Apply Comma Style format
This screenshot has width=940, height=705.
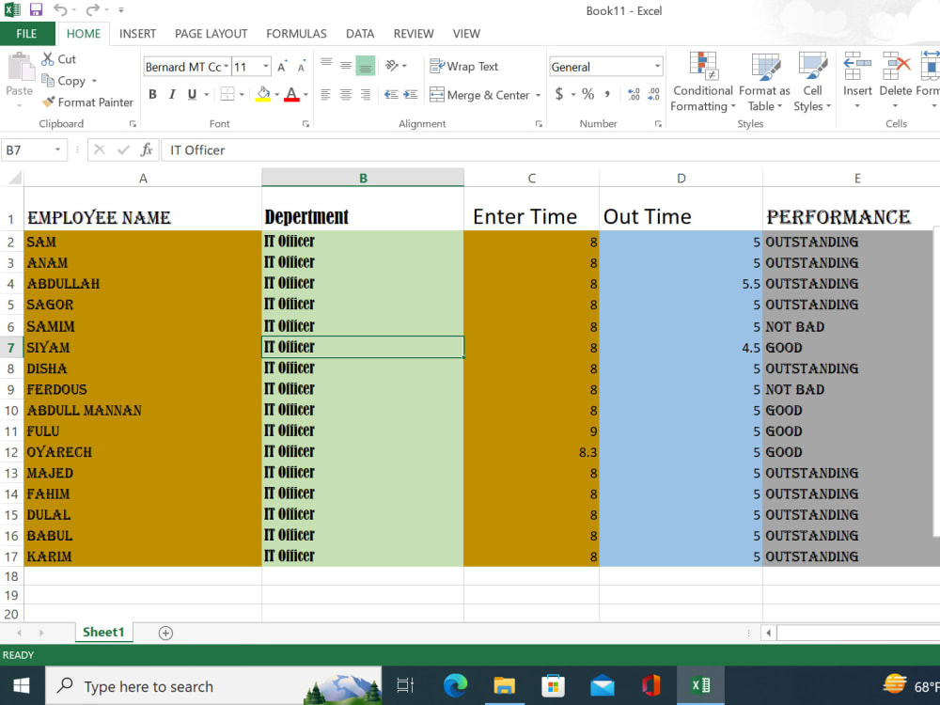[x=607, y=94]
